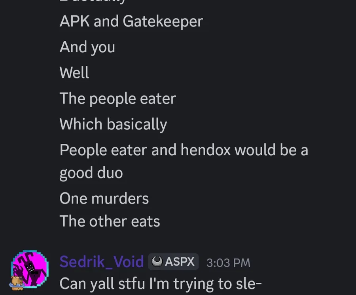Image resolution: width=356 pixels, height=295 pixels.
Task: Select the 'And you' message
Action: [x=87, y=48]
